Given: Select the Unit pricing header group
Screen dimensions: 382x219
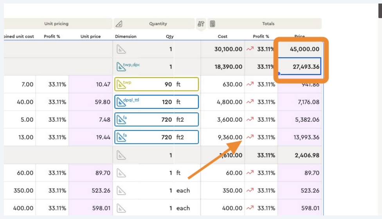Looking at the screenshot, I should point(56,24).
